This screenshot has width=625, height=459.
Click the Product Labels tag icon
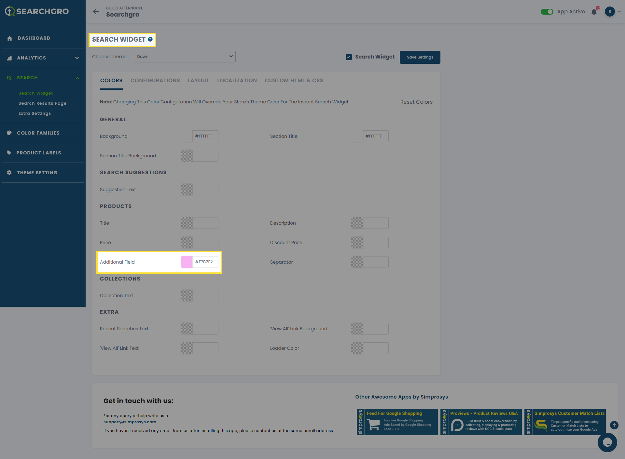9,153
